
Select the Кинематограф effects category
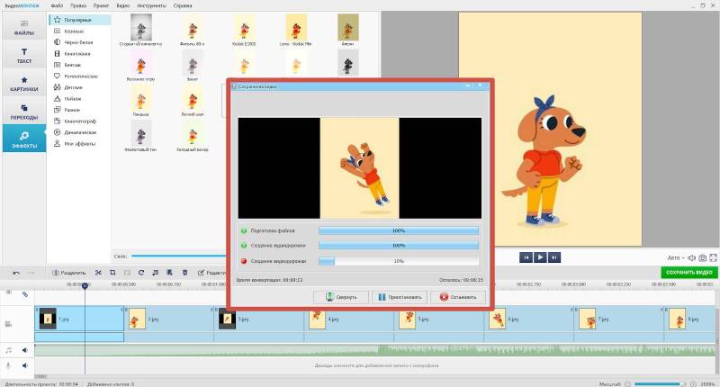point(80,121)
